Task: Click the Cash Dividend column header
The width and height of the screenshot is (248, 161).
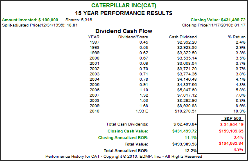Action: [x=183, y=37]
